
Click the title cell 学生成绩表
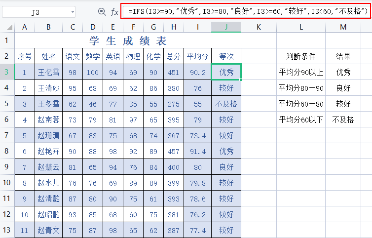click(x=128, y=40)
